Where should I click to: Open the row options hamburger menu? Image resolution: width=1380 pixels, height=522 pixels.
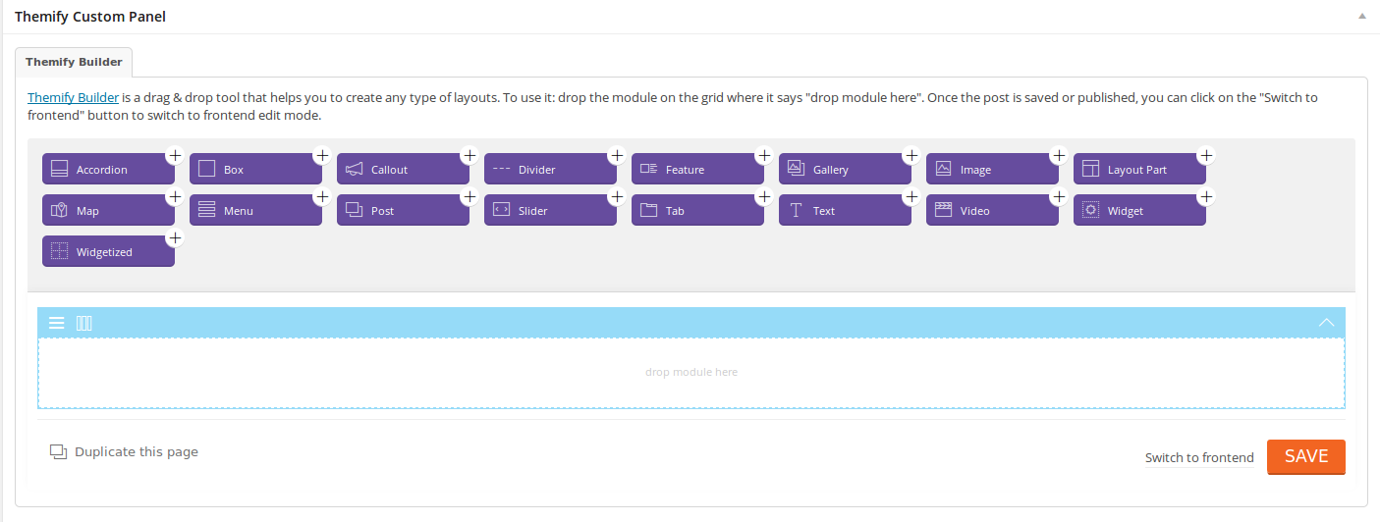click(57, 323)
